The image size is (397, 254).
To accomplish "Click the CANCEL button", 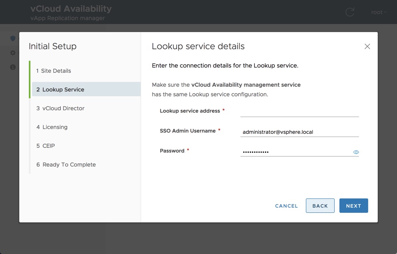I will click(x=286, y=206).
